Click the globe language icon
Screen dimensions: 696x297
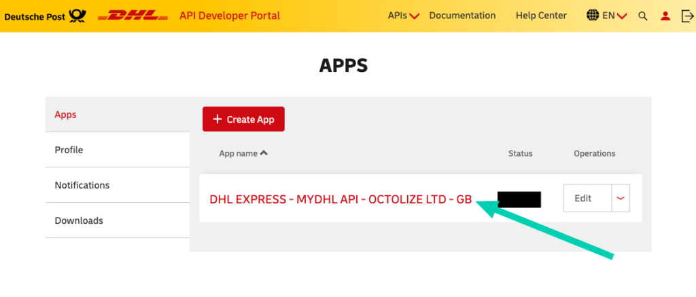pyautogui.click(x=593, y=16)
